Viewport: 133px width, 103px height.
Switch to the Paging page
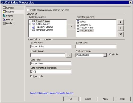(x=9, y=16)
